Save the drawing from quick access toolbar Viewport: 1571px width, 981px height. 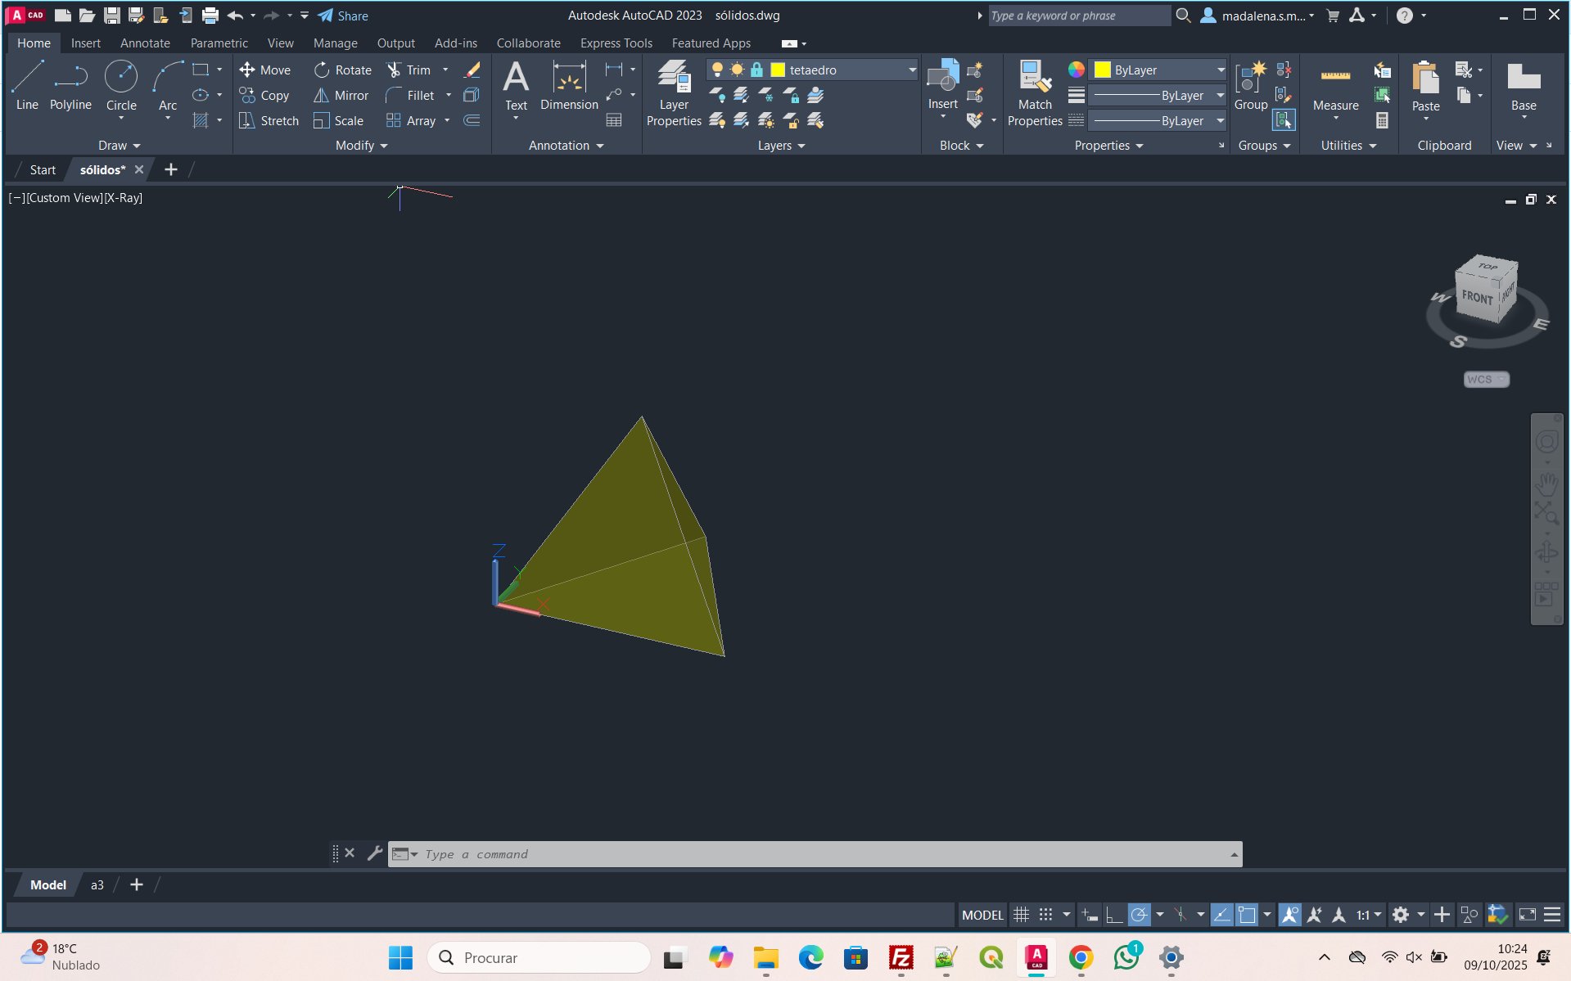pos(112,16)
